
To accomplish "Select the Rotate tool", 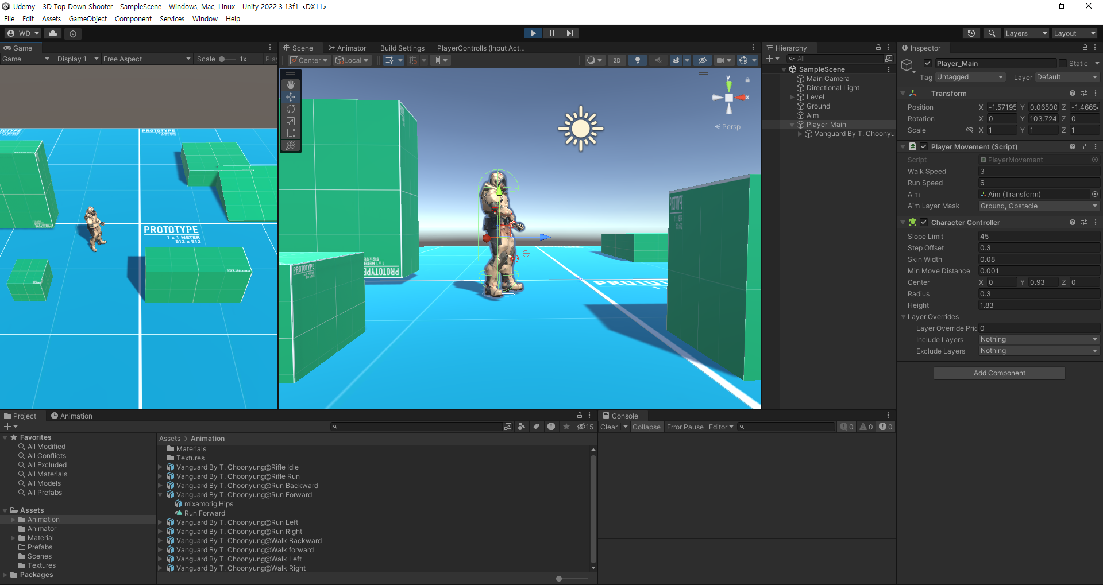I will click(x=291, y=109).
